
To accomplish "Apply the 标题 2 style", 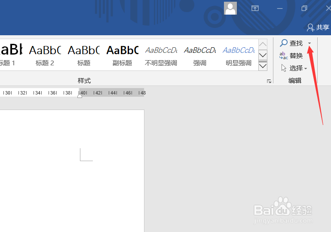I will pos(45,55).
